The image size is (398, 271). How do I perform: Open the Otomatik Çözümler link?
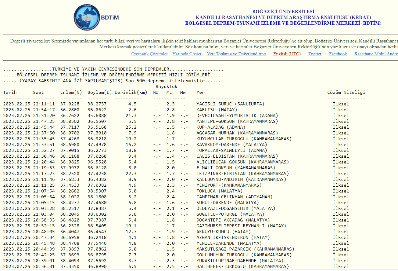click(149, 54)
